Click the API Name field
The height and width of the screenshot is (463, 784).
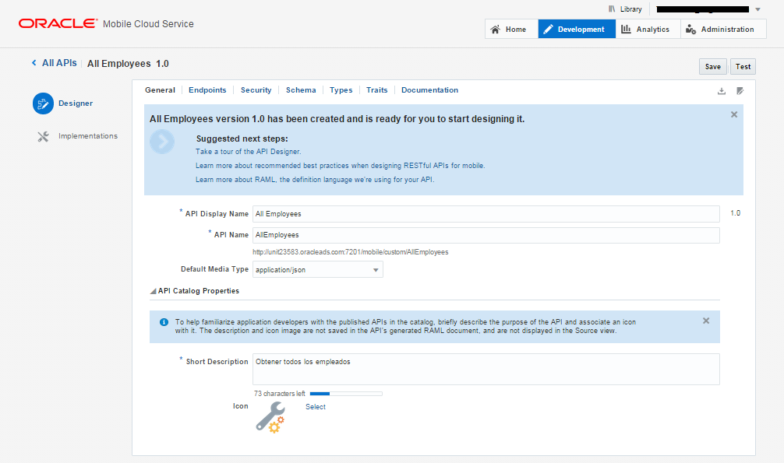(x=486, y=235)
